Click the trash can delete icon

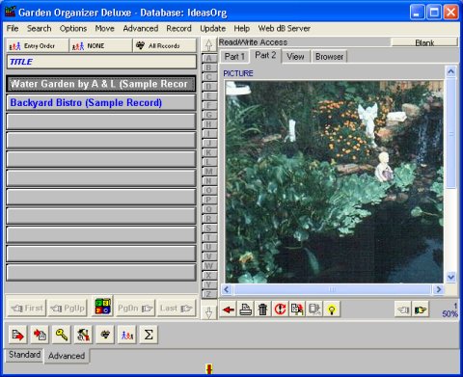pos(263,310)
